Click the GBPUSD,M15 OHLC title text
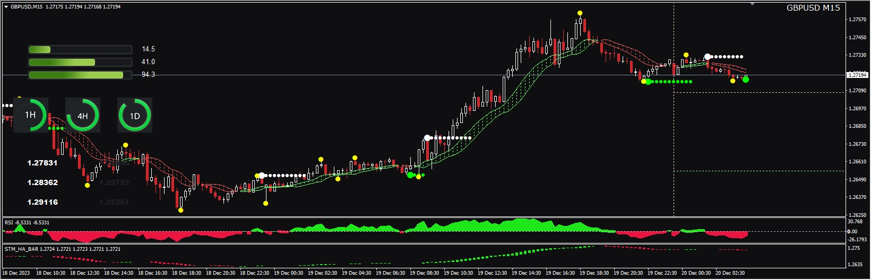Image resolution: width=871 pixels, height=280 pixels. [x=65, y=7]
